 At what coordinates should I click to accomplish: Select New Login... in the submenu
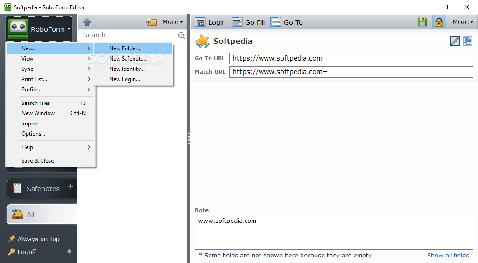133,79
